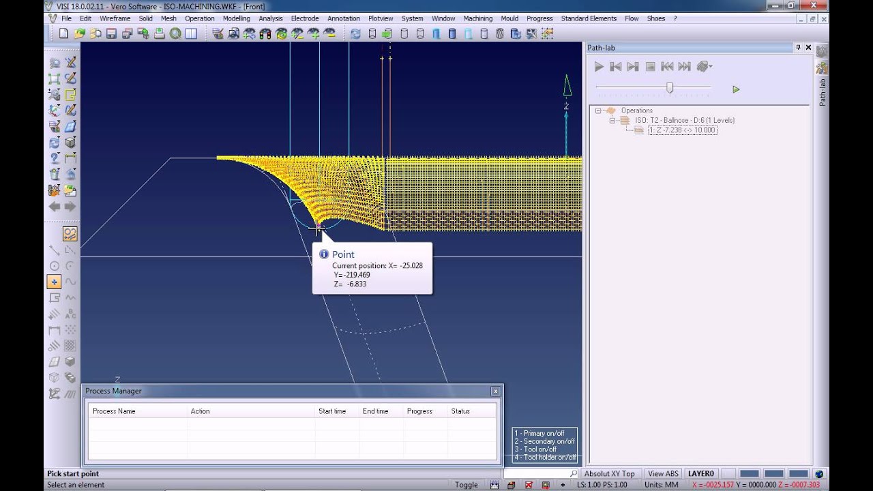
Task: Click the zoom-extents frame icon in left toolbar
Action: click(x=55, y=79)
